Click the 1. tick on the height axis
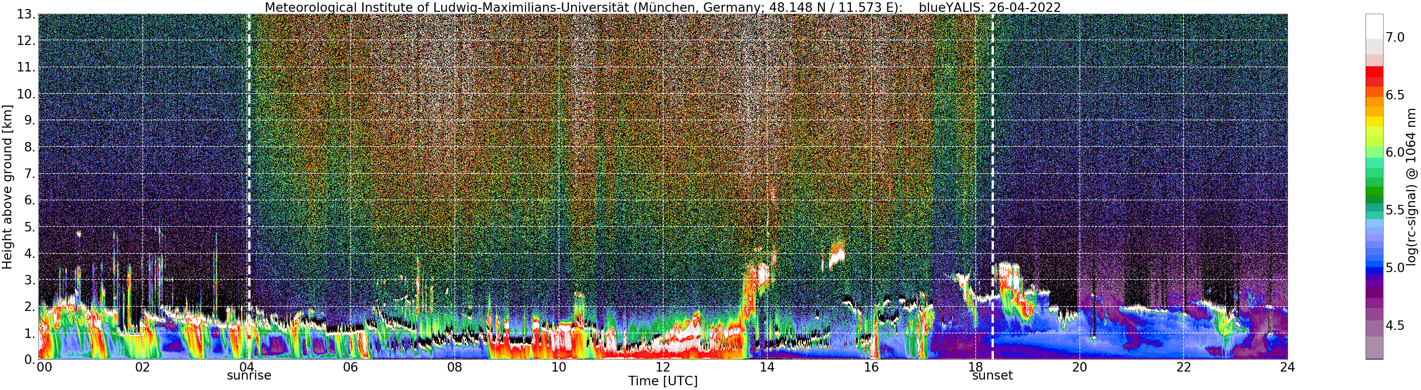 tap(30, 333)
